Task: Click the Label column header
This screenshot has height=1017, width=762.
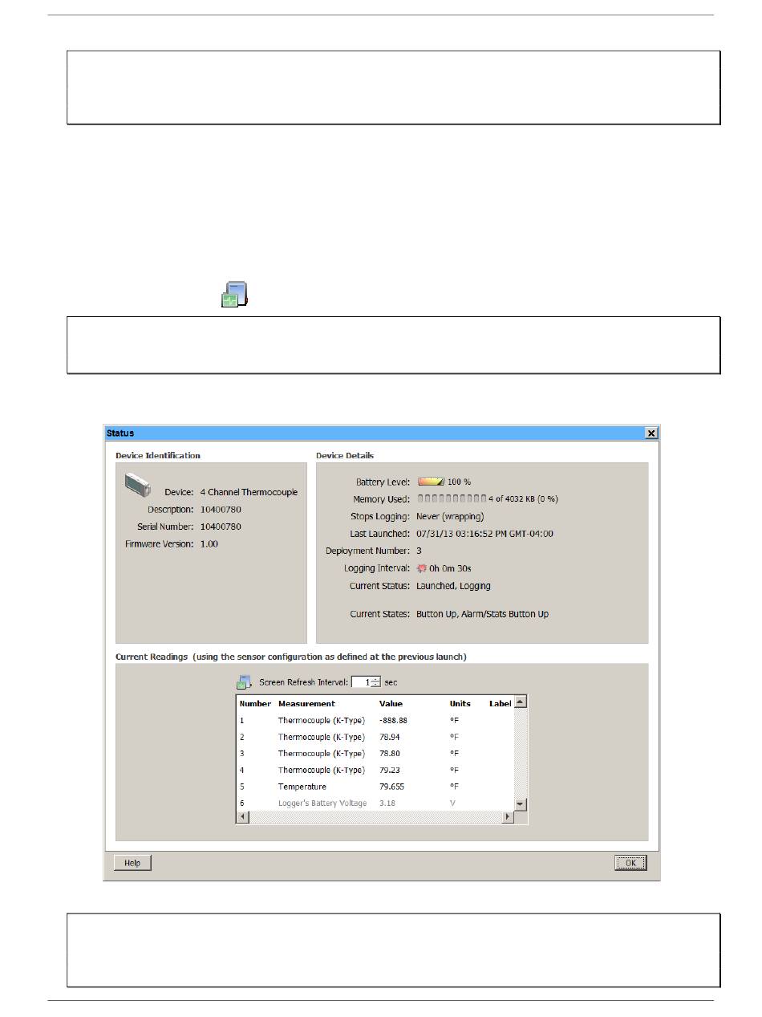Action: pos(501,704)
